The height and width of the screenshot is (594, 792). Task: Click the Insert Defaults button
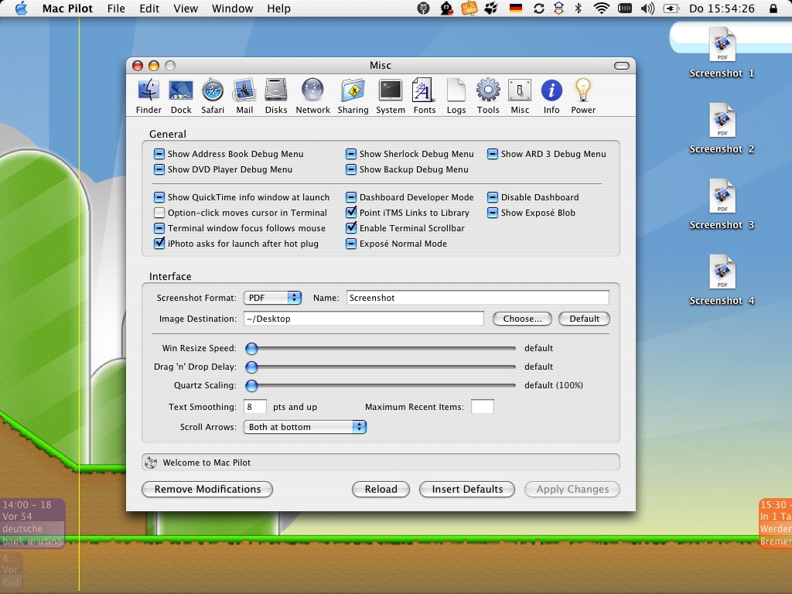click(467, 489)
